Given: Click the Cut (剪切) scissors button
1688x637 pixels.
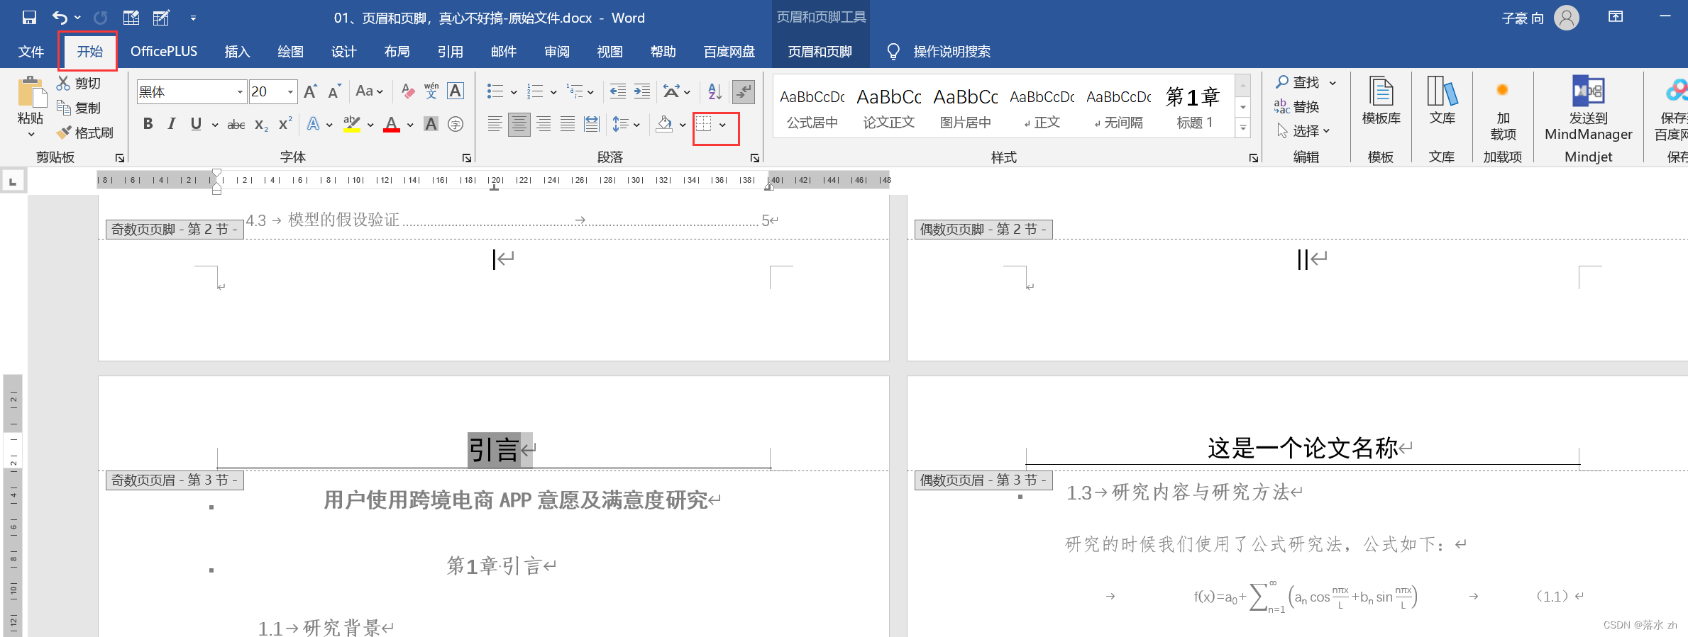Looking at the screenshot, I should point(79,83).
